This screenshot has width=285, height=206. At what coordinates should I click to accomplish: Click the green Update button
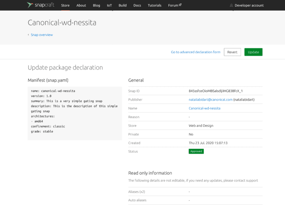click(253, 52)
